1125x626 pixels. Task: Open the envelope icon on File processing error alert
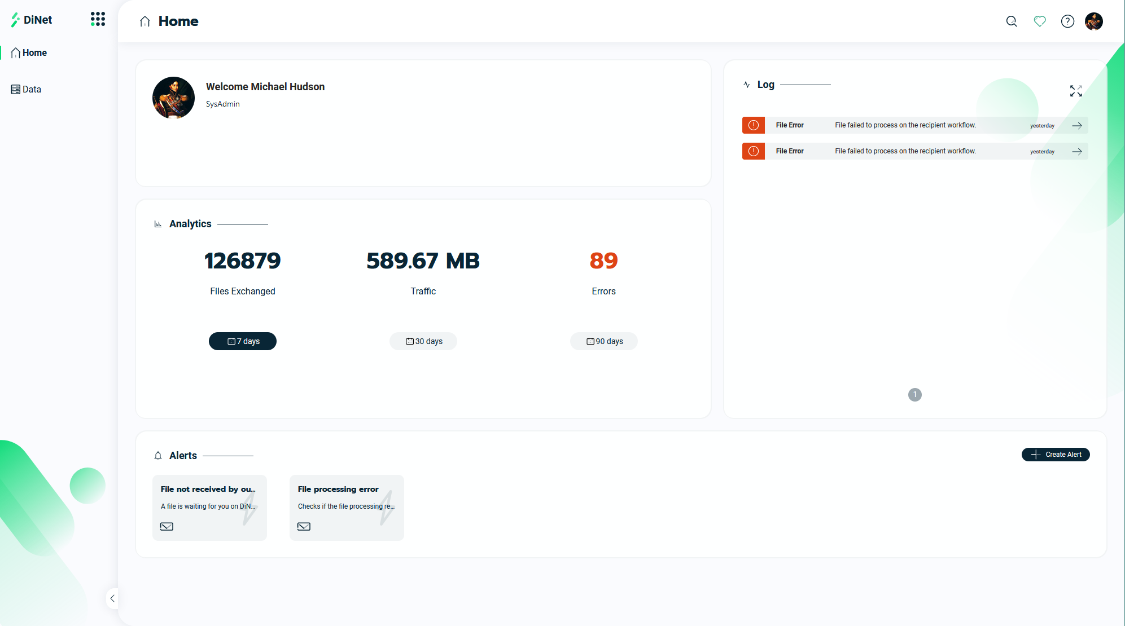[304, 526]
